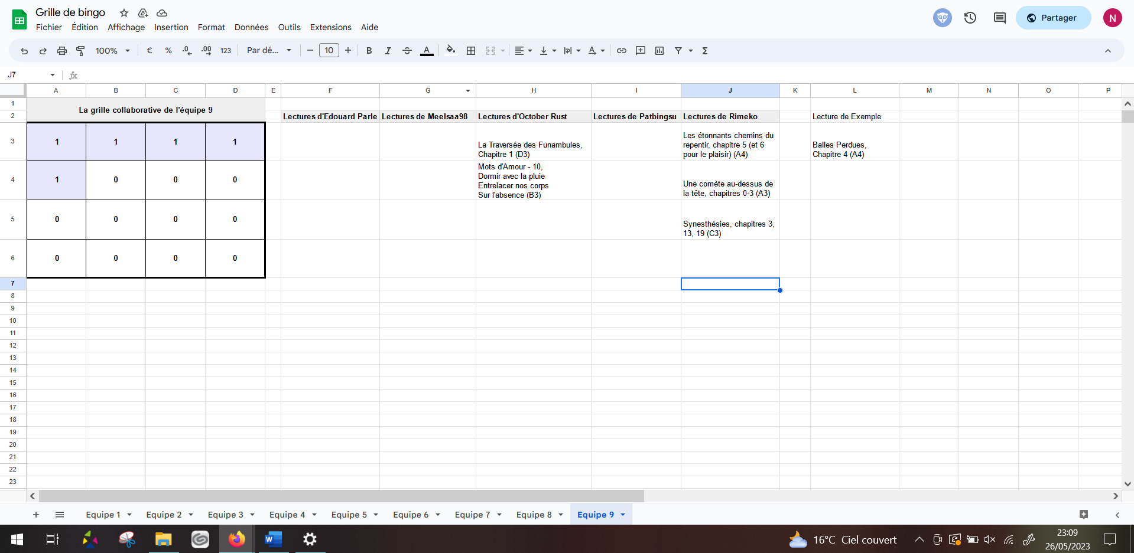The width and height of the screenshot is (1134, 553).
Task: Apply percent format
Action: pos(168,51)
